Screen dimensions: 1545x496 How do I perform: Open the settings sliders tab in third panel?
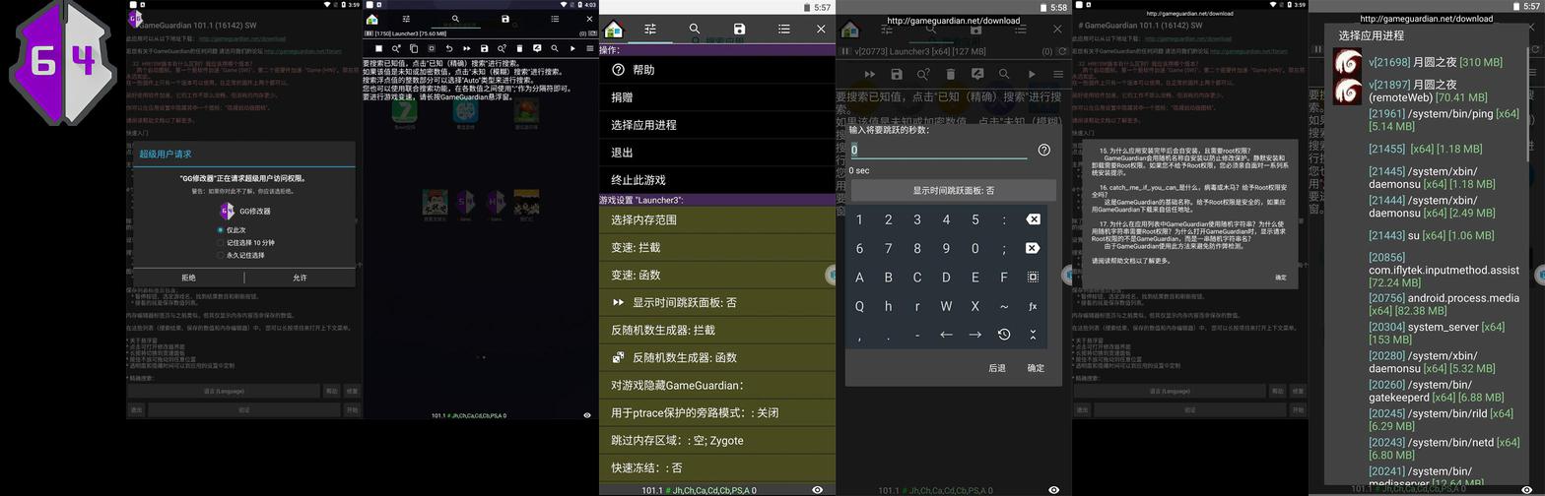650,30
